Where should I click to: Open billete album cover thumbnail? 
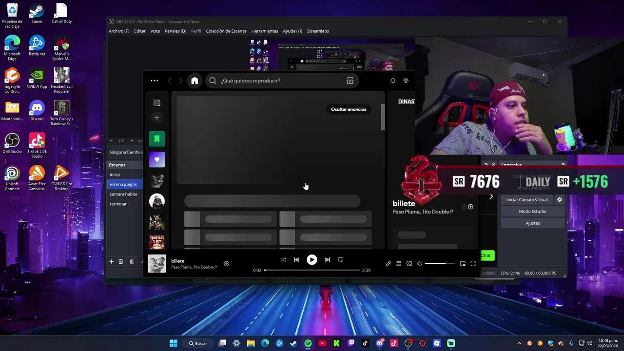pos(157,264)
